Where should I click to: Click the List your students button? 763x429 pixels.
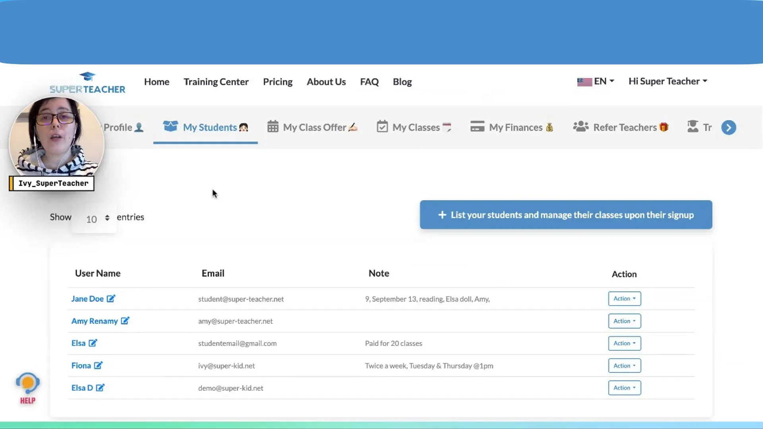tap(566, 215)
